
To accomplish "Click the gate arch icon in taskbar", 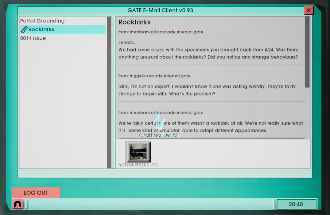I will (x=17, y=204).
